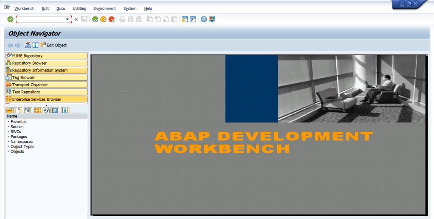The height and width of the screenshot is (219, 434).
Task: Click the blue right navigation arrow
Action: point(18,45)
